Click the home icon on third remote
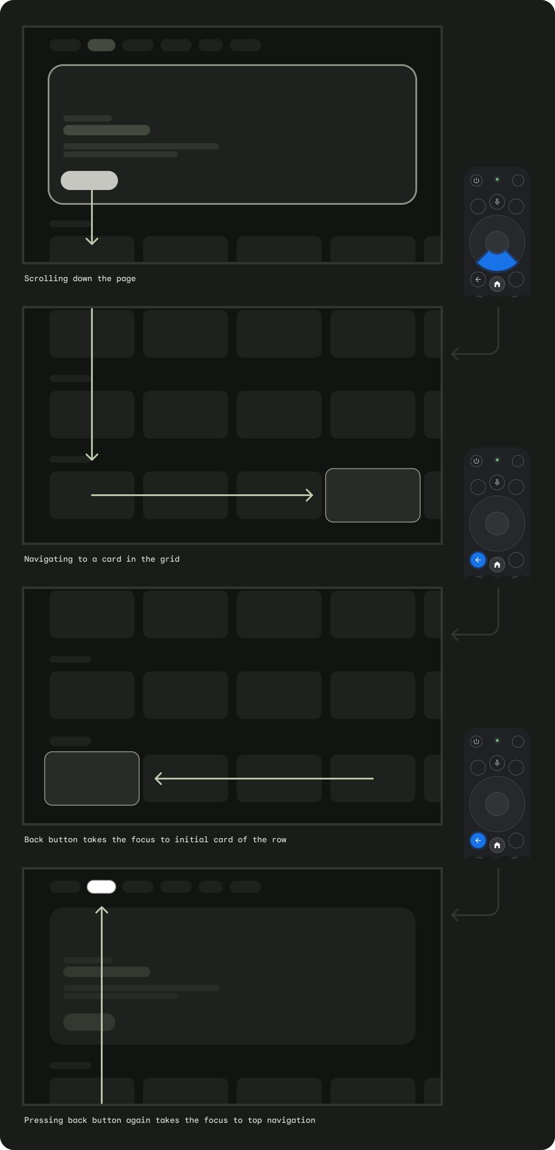This screenshot has width=555, height=1150. pos(497,845)
